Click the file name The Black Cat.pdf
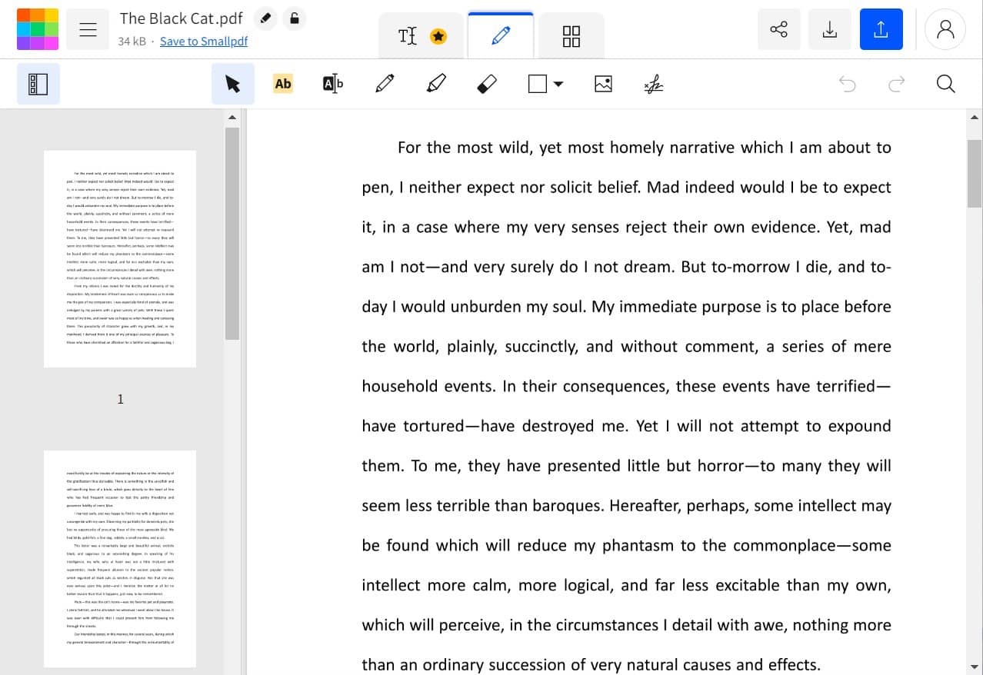Image resolution: width=983 pixels, height=675 pixels. pyautogui.click(x=182, y=18)
